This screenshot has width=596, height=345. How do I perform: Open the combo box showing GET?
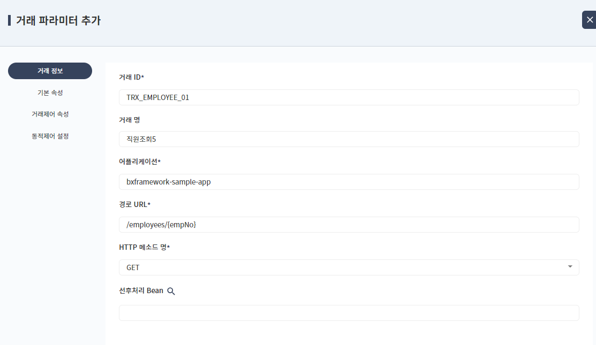343,267
